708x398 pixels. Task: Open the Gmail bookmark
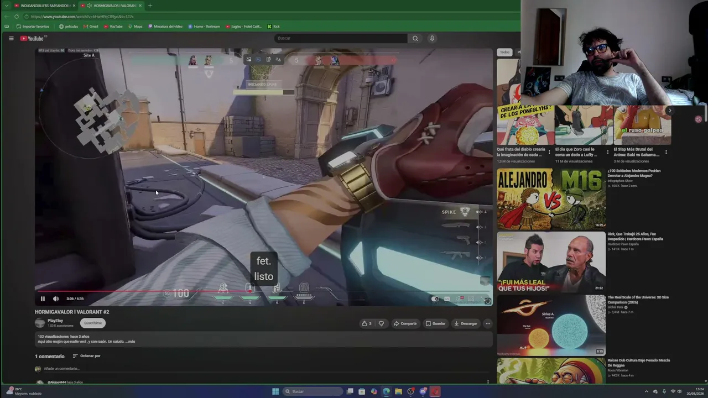coord(91,27)
